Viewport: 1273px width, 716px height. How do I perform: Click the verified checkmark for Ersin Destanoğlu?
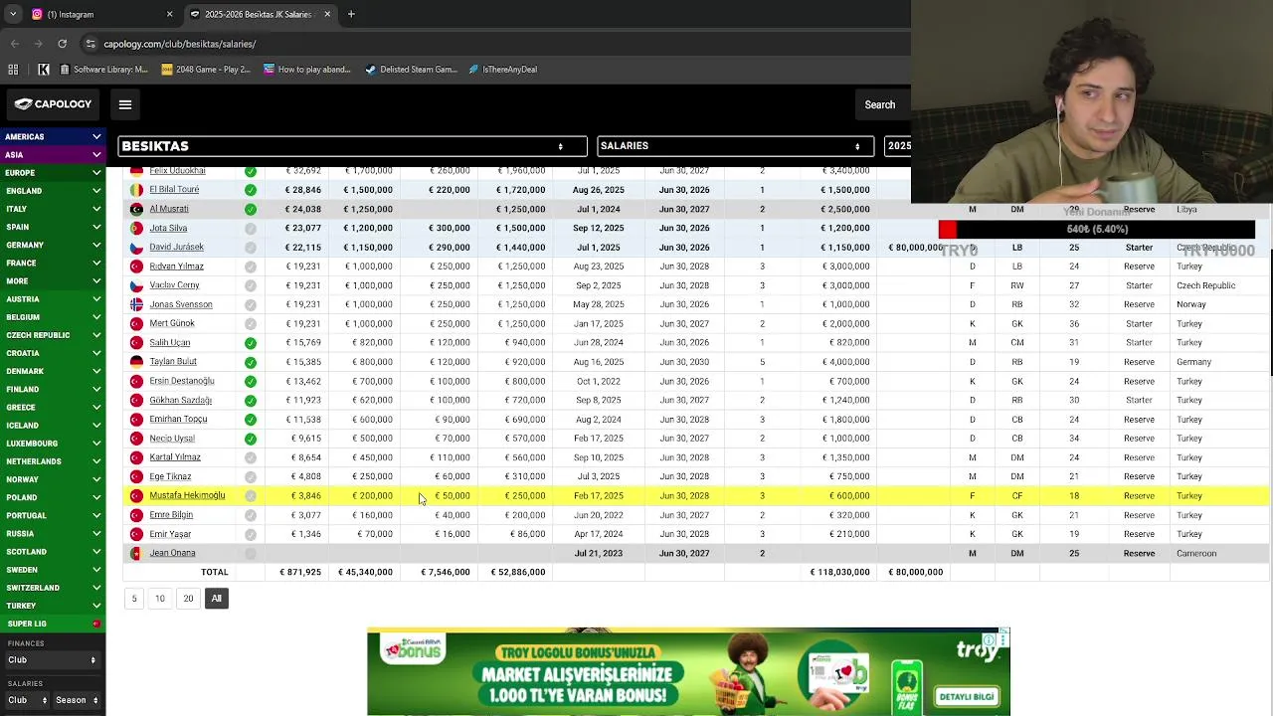point(250,381)
